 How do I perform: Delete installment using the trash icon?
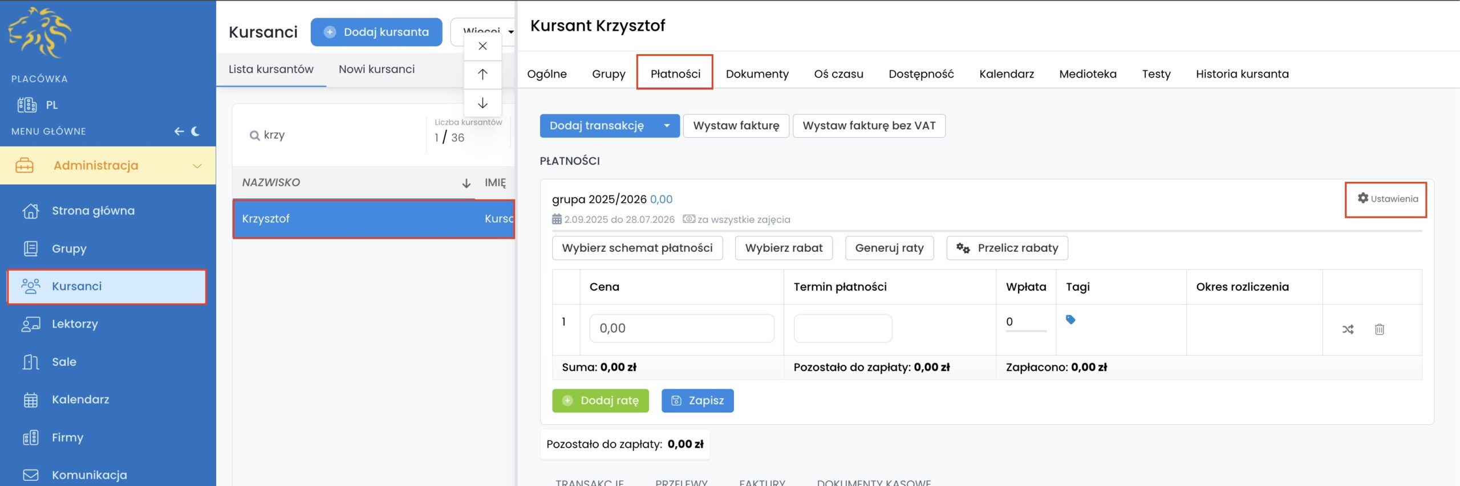[1379, 329]
